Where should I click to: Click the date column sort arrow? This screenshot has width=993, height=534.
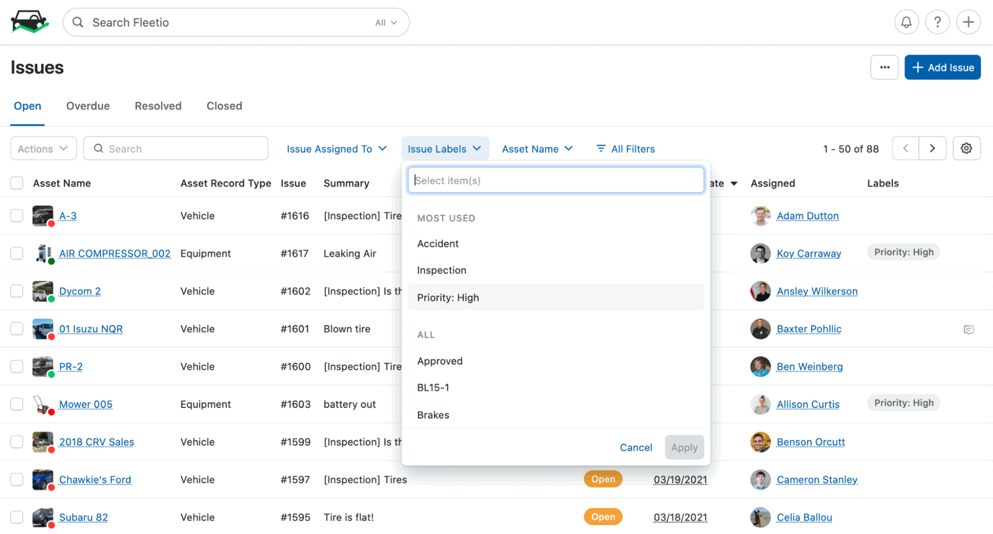(x=734, y=184)
